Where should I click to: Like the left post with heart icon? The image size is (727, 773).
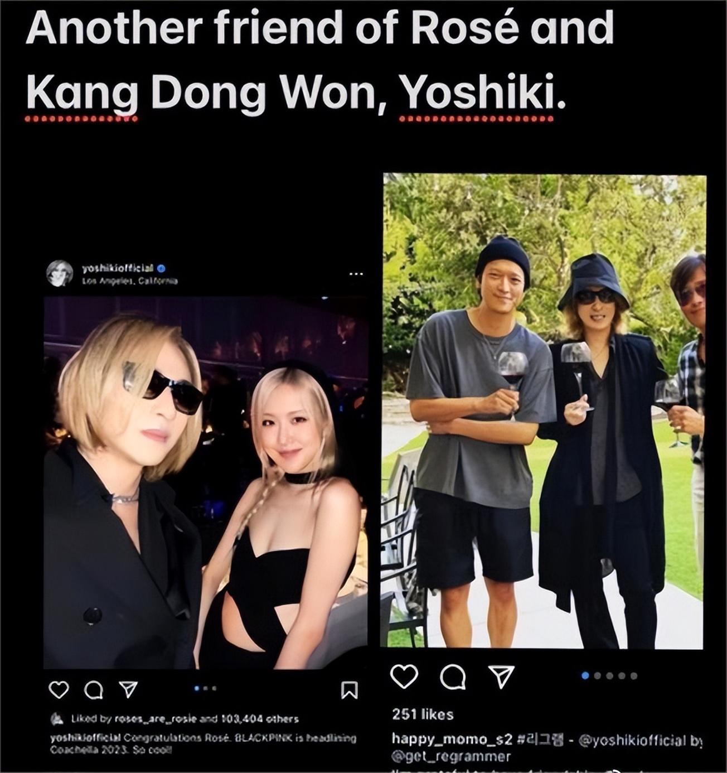click(x=59, y=690)
